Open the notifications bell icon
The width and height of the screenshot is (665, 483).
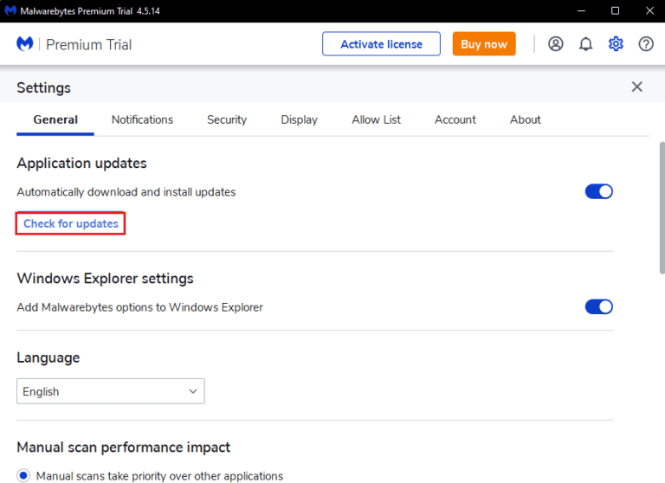pyautogui.click(x=586, y=44)
